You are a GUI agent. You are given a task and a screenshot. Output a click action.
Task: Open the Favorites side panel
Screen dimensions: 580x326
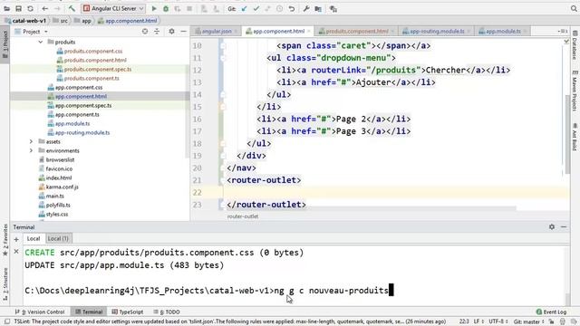click(x=5, y=239)
